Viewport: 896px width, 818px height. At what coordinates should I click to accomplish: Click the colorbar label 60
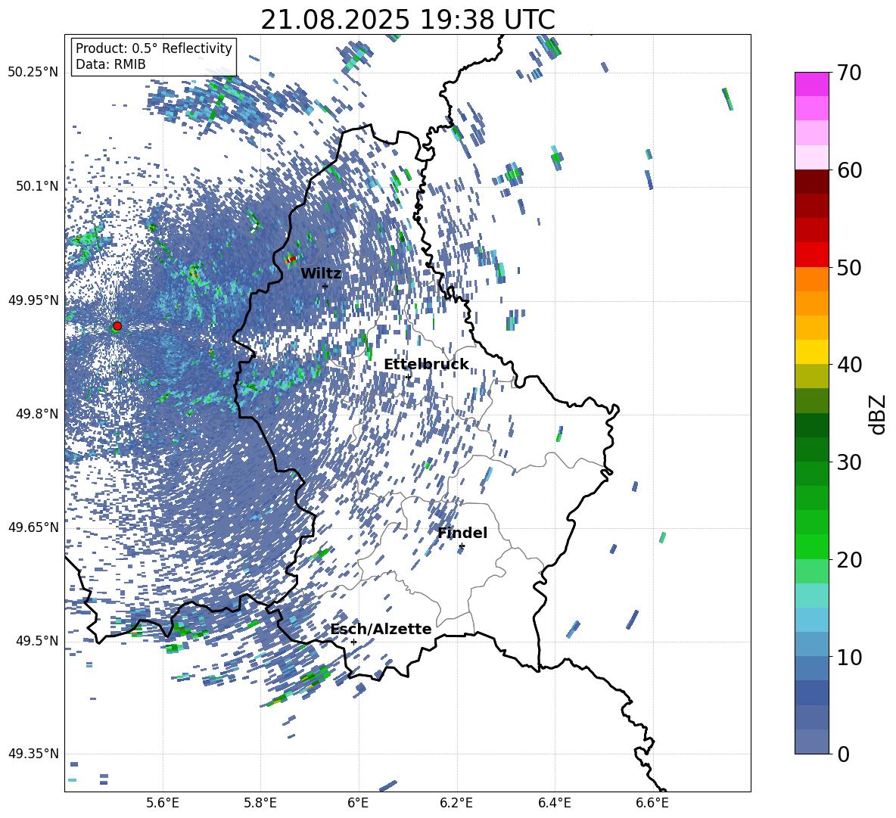point(849,170)
